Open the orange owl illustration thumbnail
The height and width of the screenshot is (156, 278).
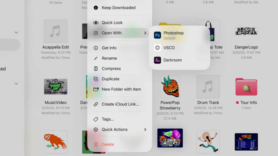[56, 142]
